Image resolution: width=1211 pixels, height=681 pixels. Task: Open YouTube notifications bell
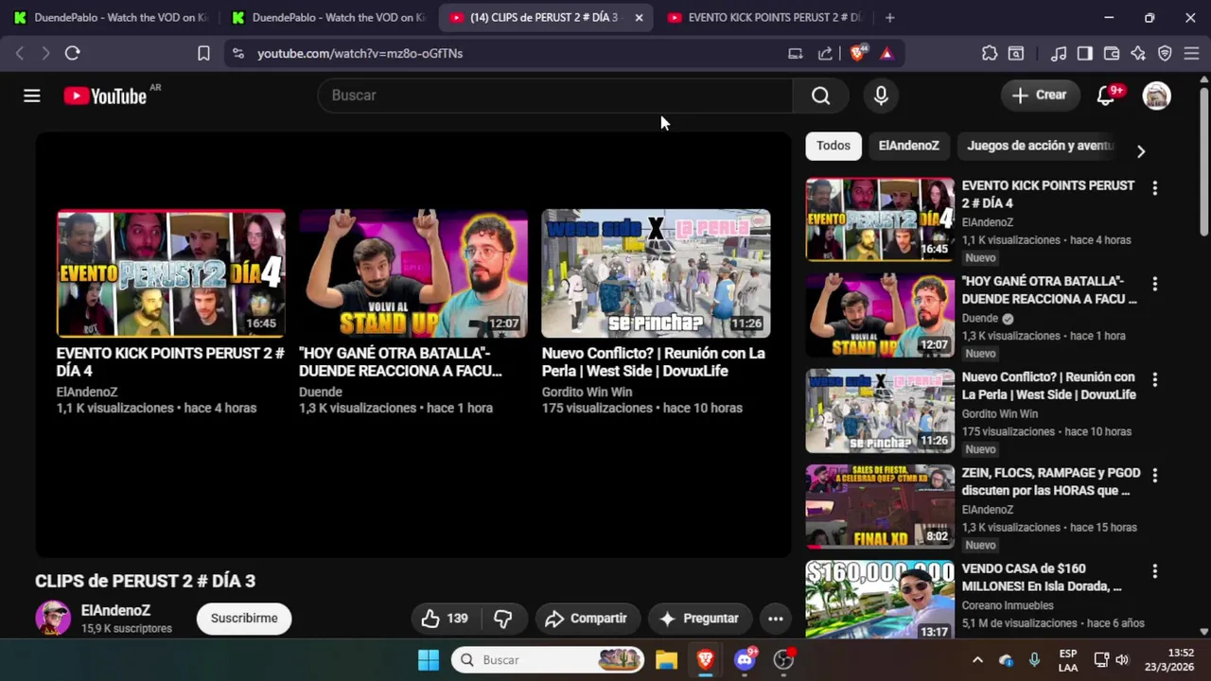1105,96
